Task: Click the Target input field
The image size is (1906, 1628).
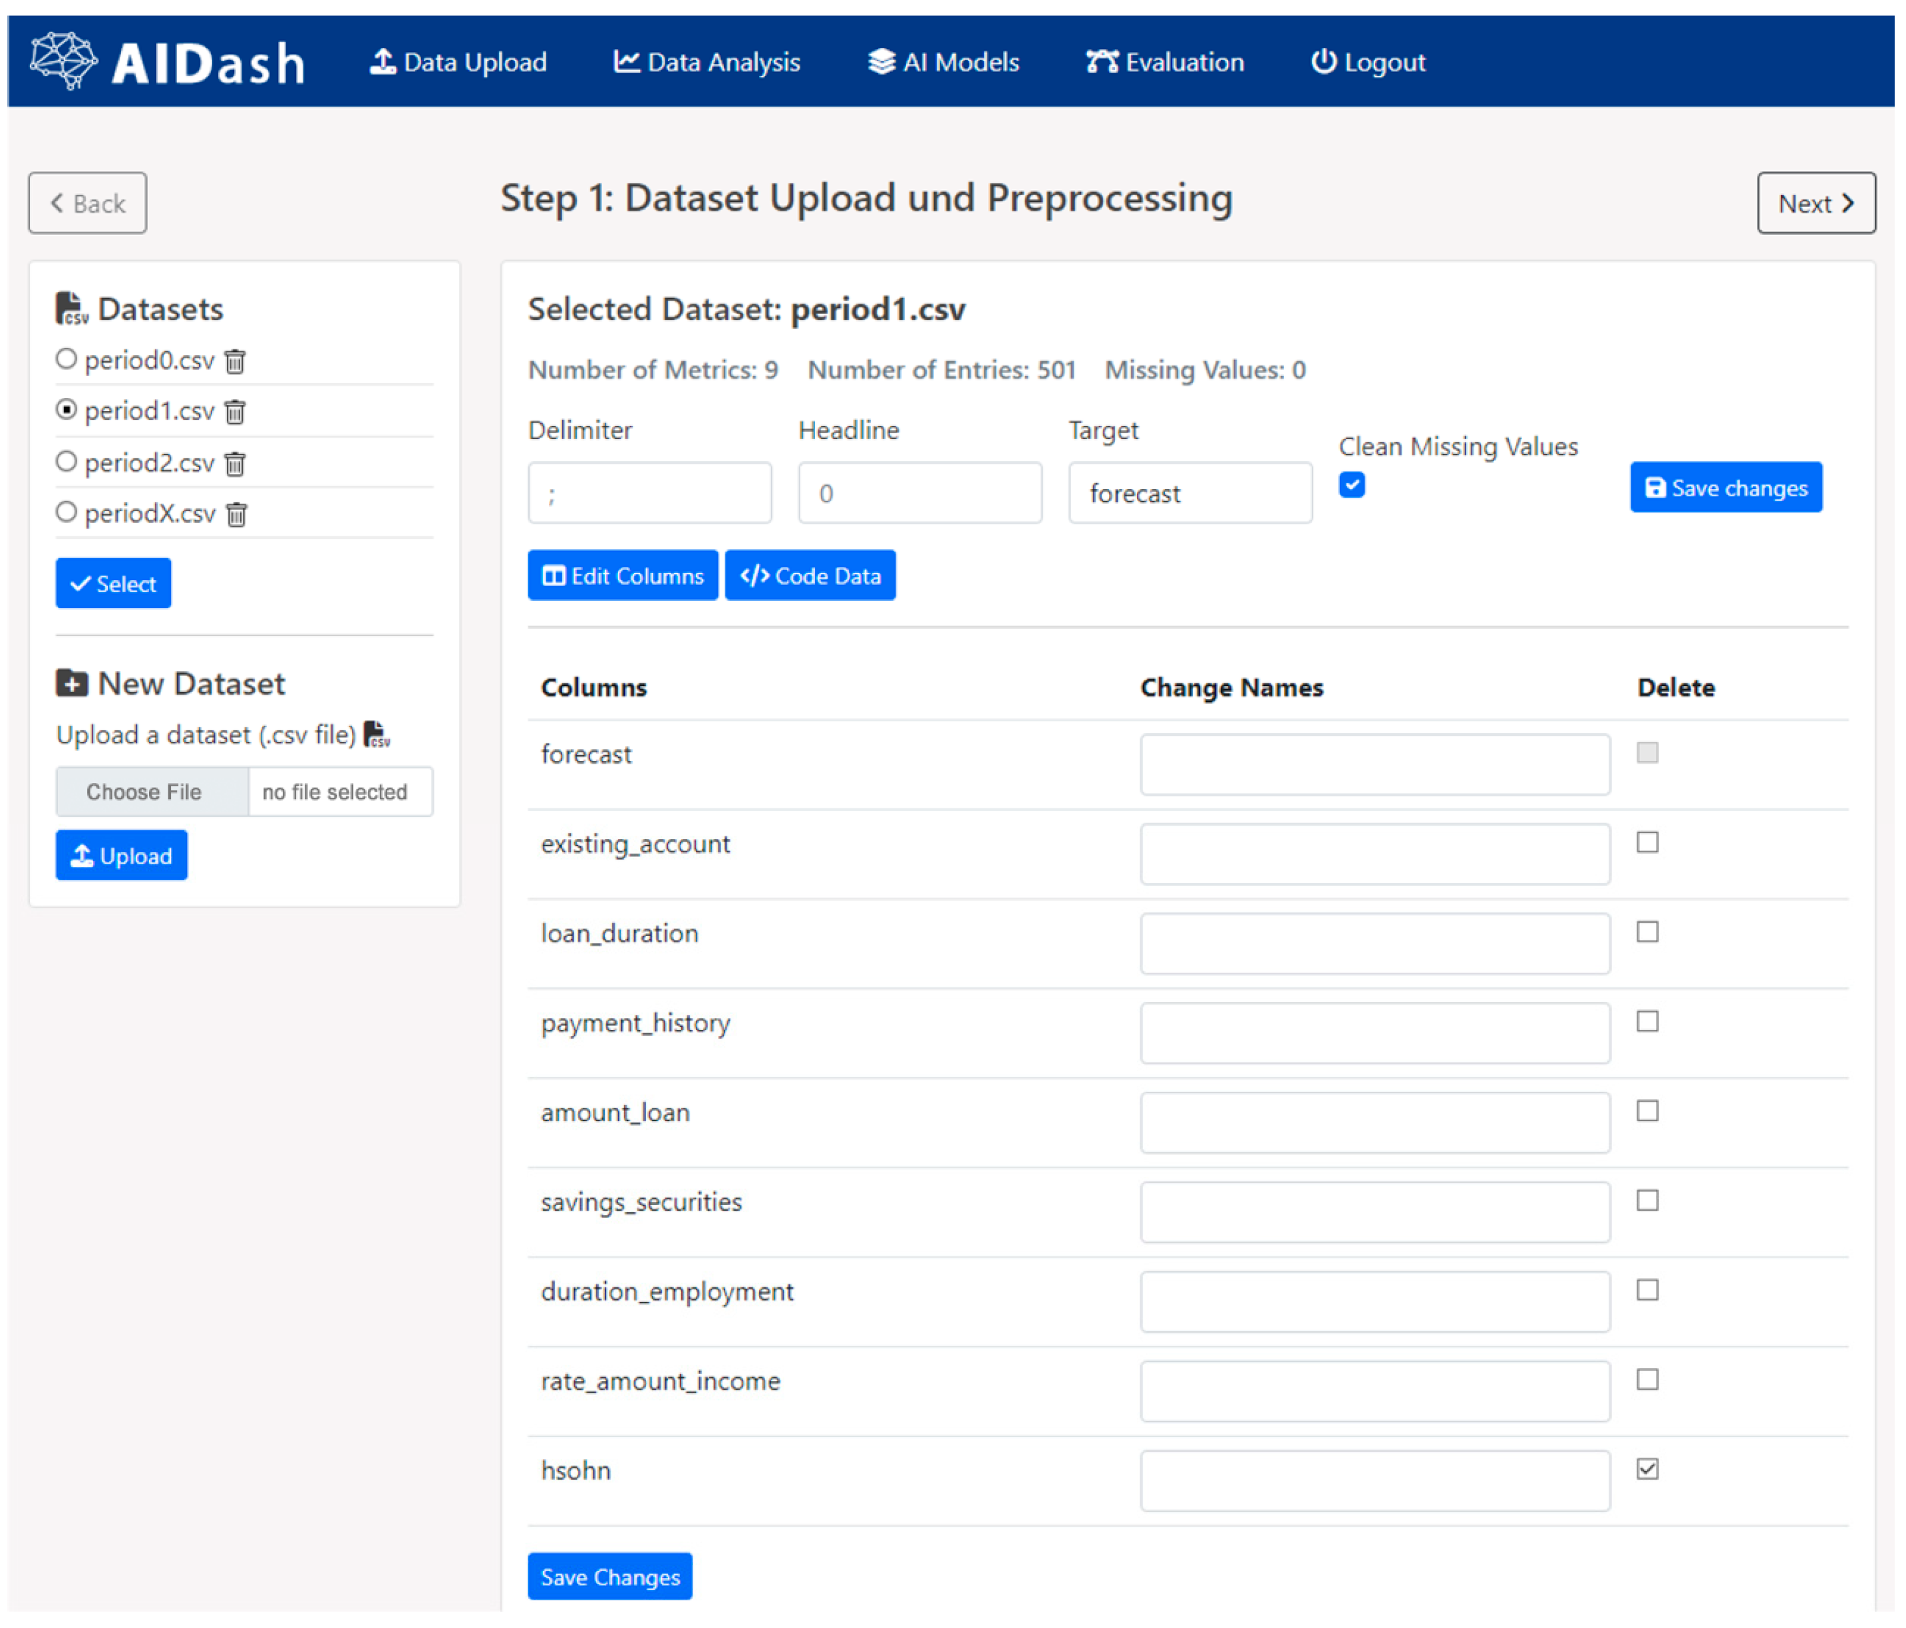Action: pos(1190,494)
